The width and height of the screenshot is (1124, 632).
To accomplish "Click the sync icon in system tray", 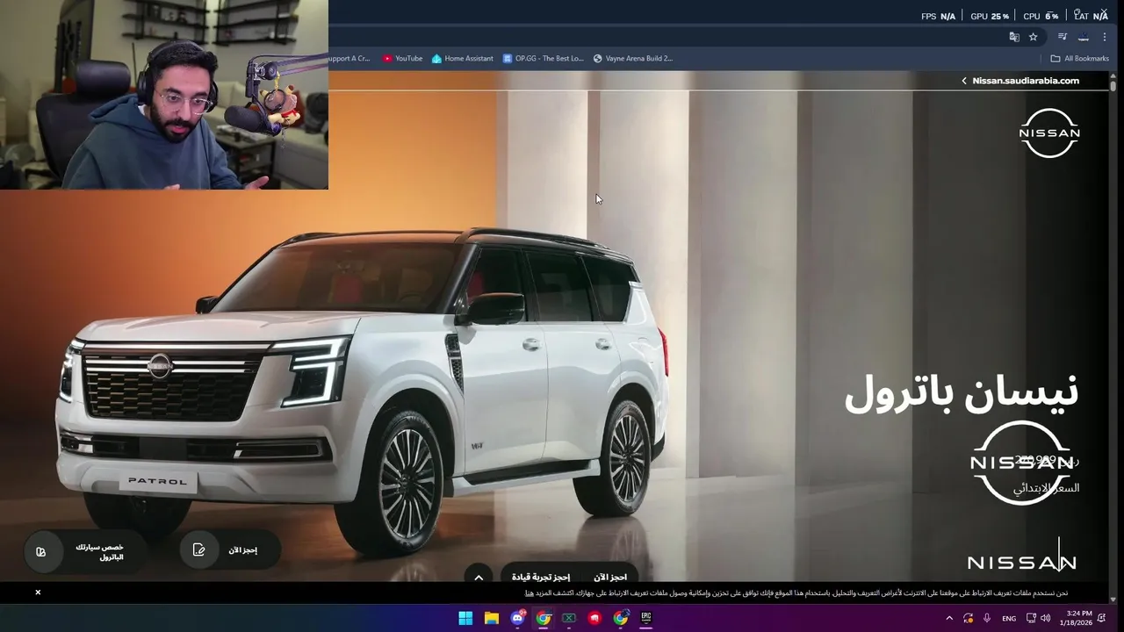I will coord(968,618).
